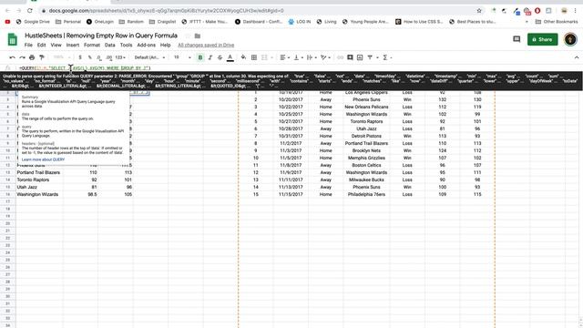583x328 pixels.
Task: Open the text wrapping dropdown
Action: click(312, 57)
